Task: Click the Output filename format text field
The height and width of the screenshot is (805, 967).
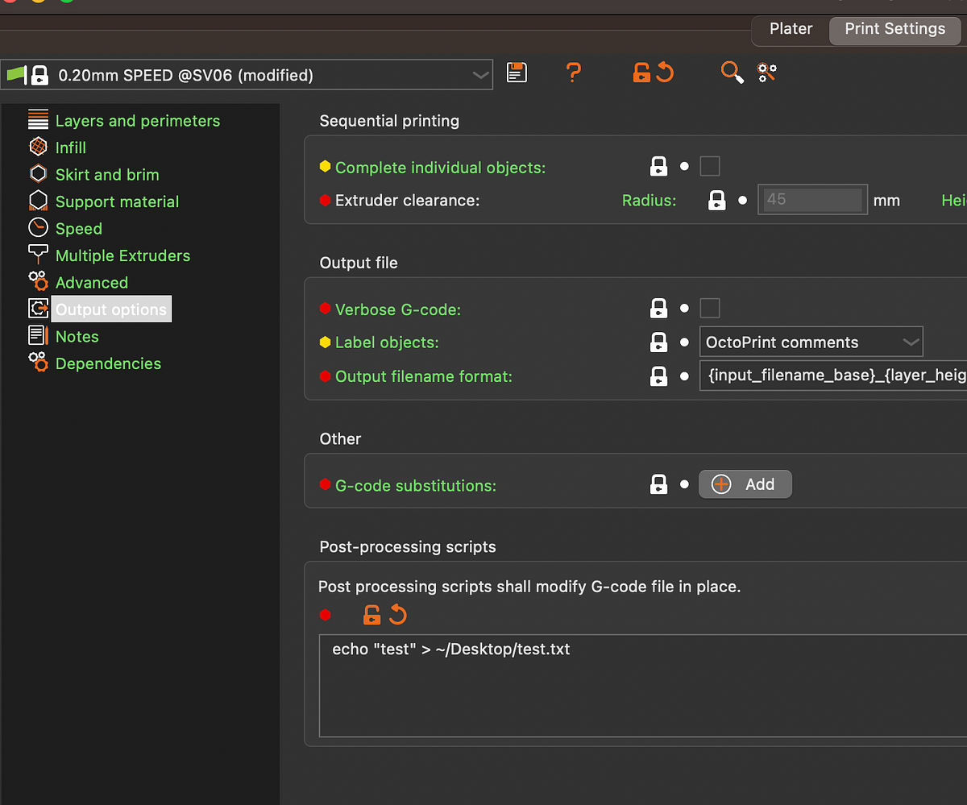Action: click(833, 376)
